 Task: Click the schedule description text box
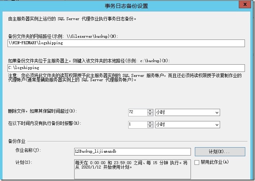132,168
